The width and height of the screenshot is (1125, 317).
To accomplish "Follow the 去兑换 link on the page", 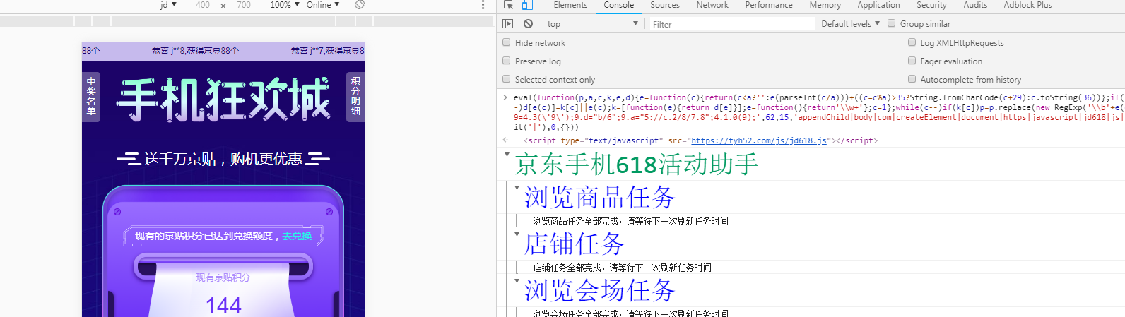I will (297, 236).
